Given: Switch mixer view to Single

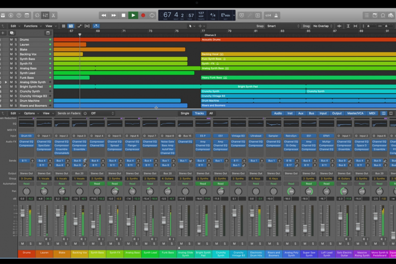Looking at the screenshot, I should coord(185,113).
